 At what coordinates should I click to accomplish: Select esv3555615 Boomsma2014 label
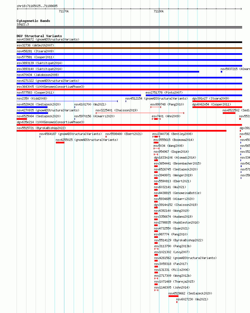click(x=174, y=140)
